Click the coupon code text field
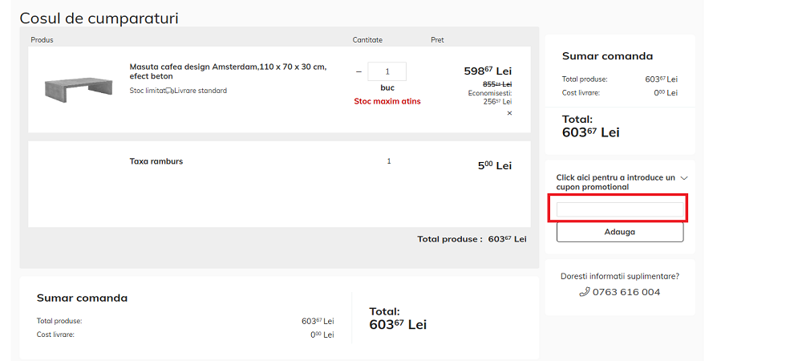Viewport: 802px width, 361px height. [620, 210]
